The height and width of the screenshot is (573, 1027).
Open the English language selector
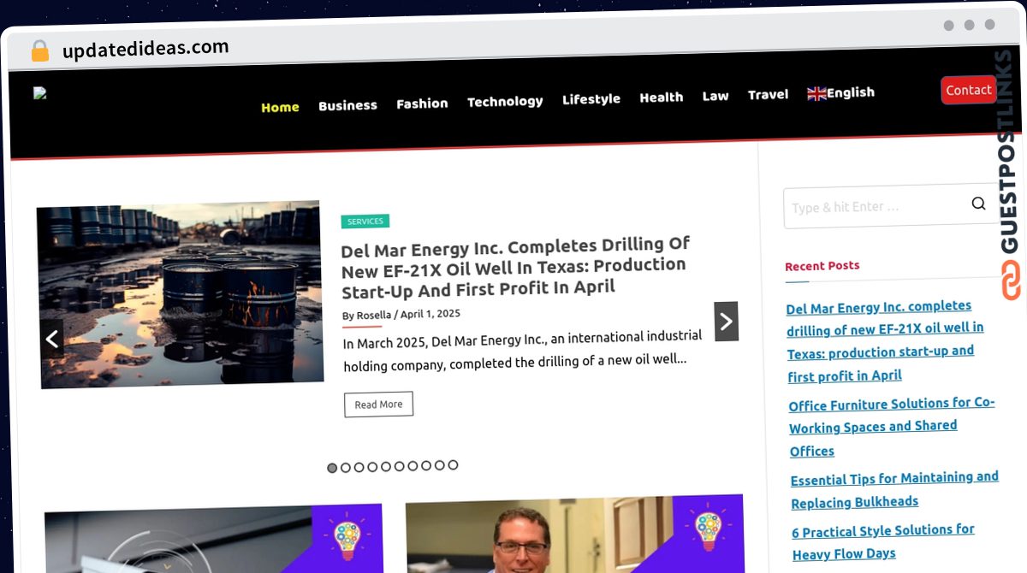point(840,93)
